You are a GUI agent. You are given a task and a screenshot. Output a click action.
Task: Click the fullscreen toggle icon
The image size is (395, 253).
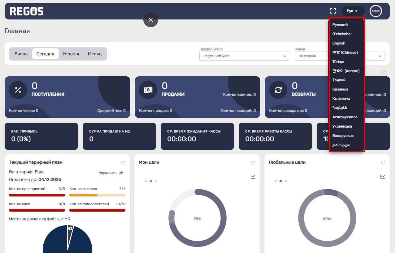coord(333,11)
